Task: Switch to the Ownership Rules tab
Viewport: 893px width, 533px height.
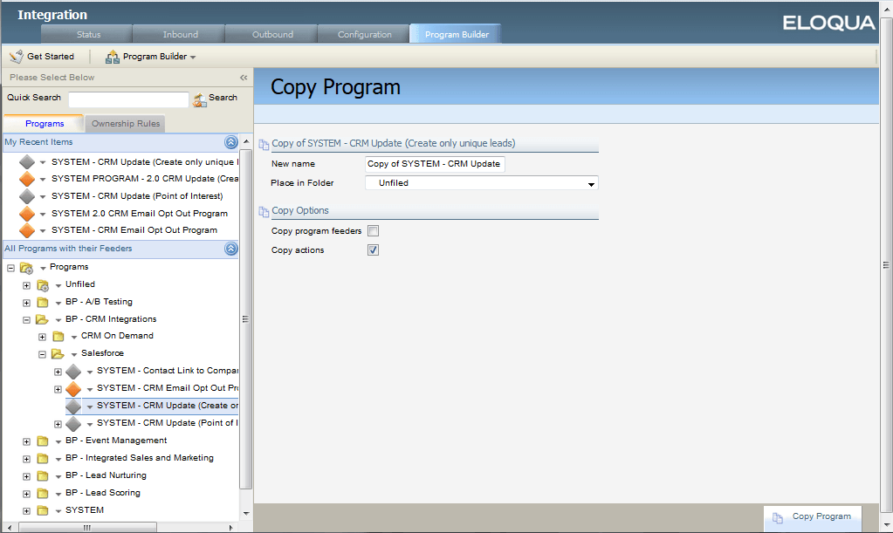Action: [124, 123]
